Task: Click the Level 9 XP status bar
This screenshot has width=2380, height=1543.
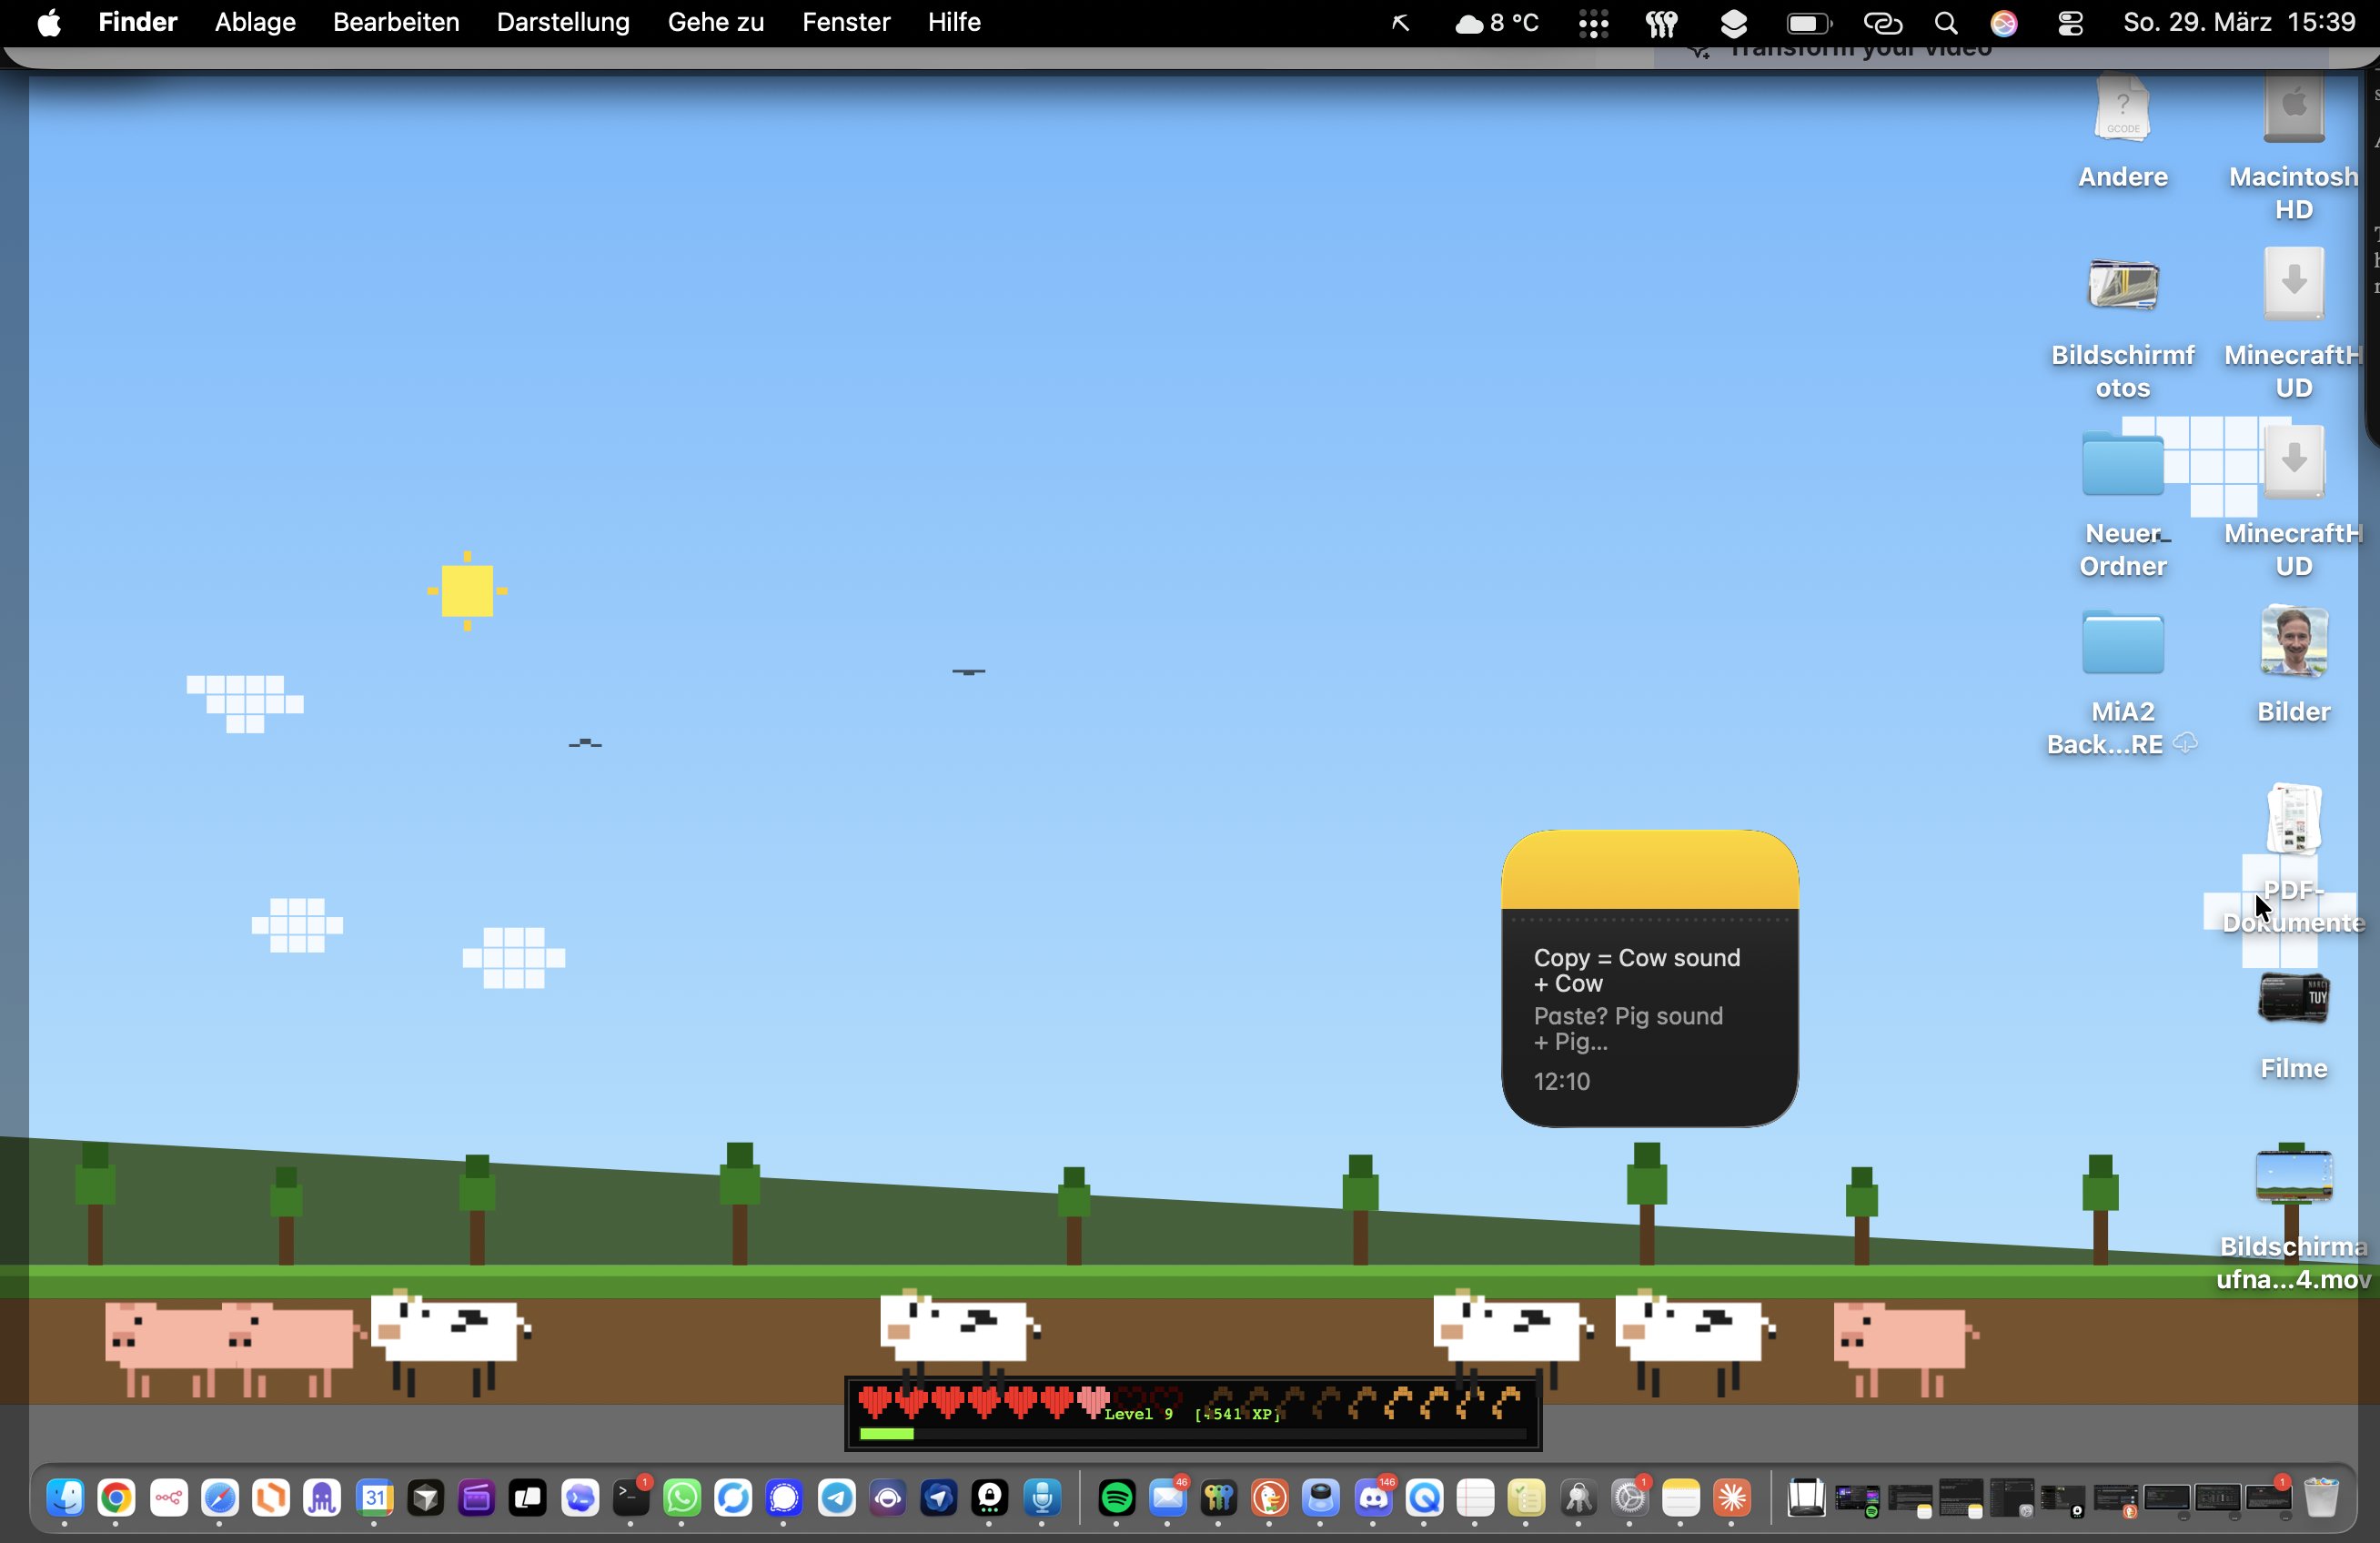Action: (x=1193, y=1414)
